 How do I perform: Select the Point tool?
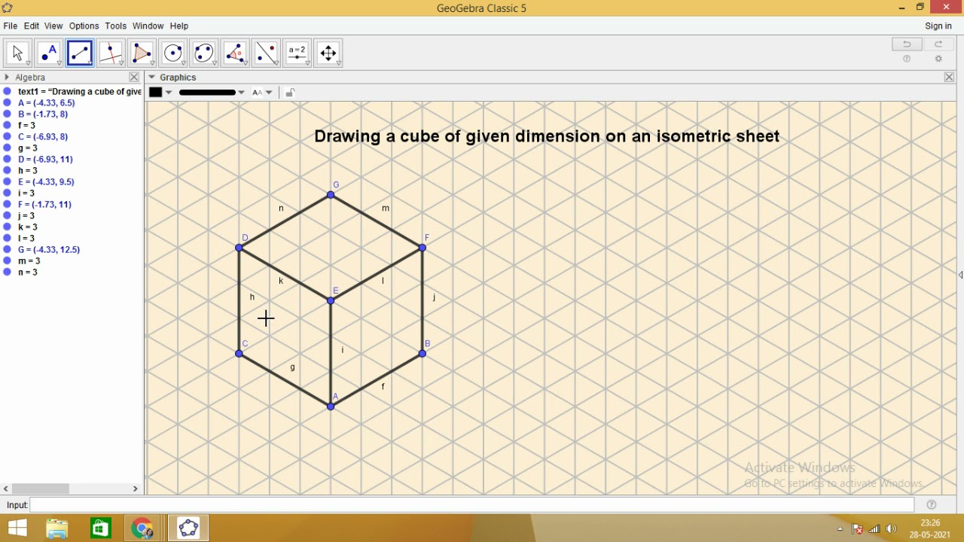click(x=49, y=53)
